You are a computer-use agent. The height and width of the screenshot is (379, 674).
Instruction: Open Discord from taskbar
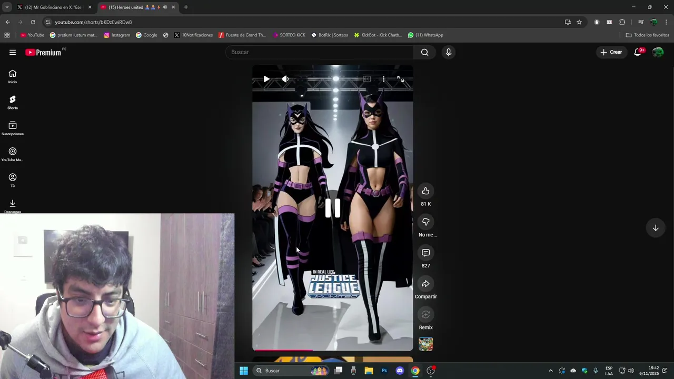pyautogui.click(x=400, y=371)
